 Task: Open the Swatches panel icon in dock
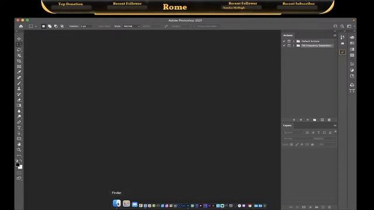(352, 43)
